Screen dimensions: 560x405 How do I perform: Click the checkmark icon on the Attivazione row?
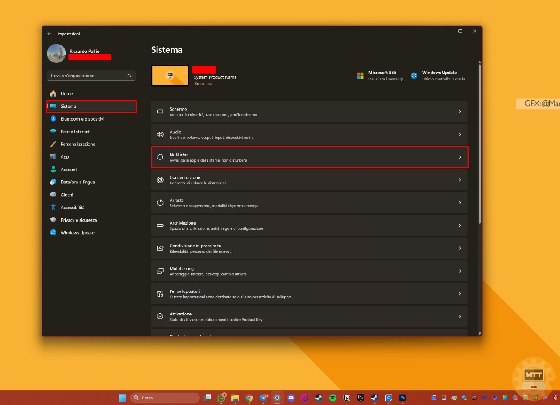[160, 316]
